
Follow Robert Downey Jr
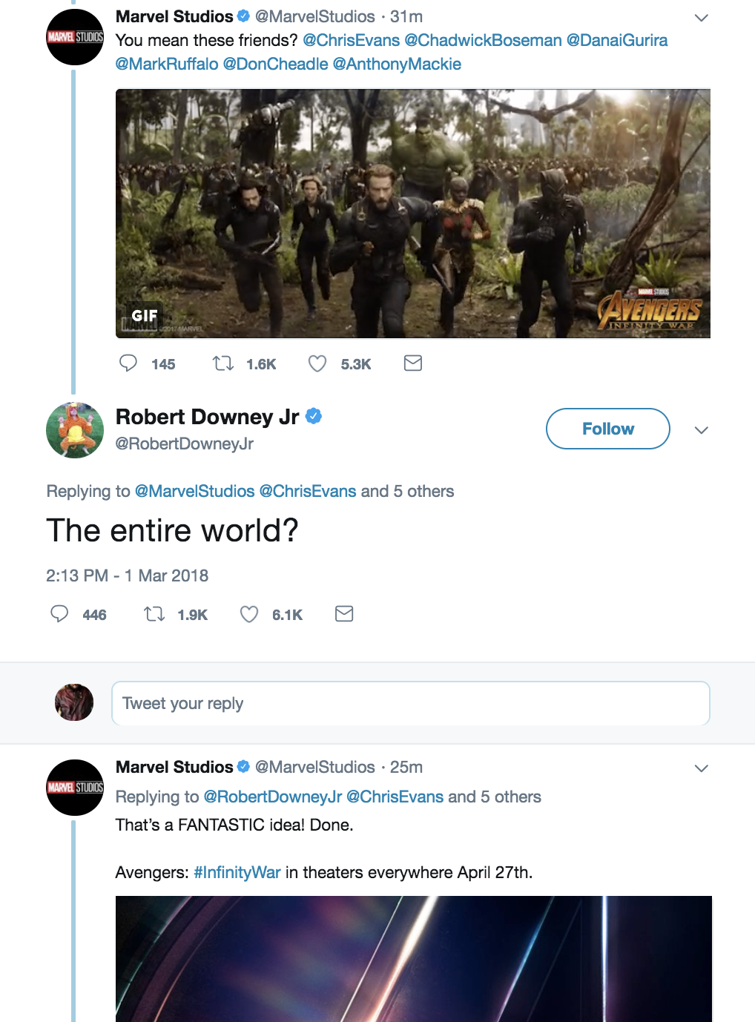[x=607, y=429]
